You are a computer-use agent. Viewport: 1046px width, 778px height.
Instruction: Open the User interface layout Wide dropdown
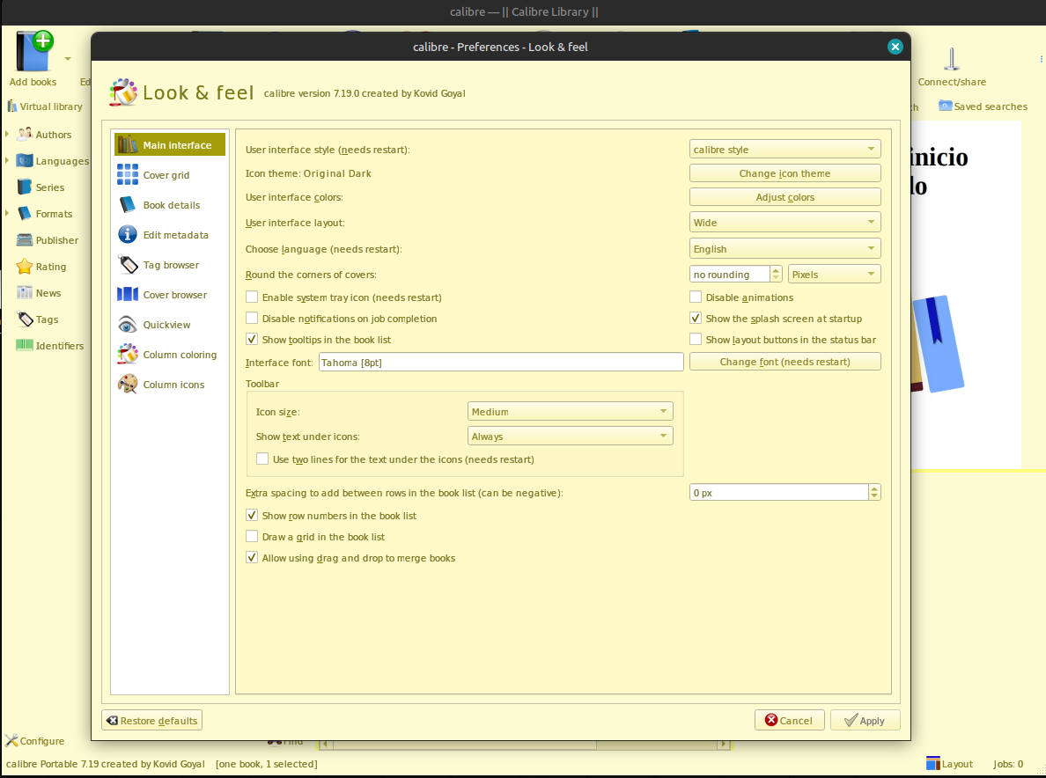pos(784,222)
